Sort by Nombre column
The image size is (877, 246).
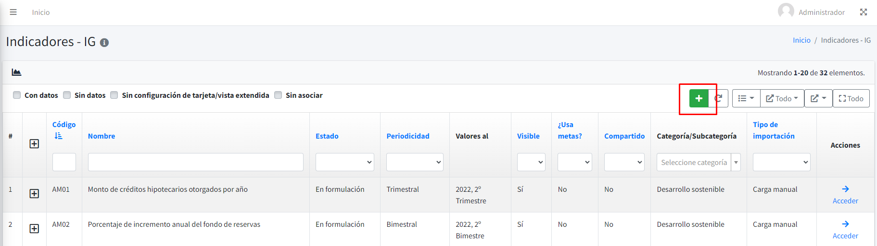(102, 136)
